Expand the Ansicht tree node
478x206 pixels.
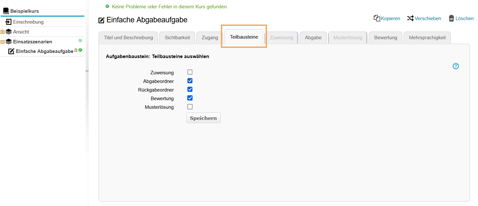(3, 32)
